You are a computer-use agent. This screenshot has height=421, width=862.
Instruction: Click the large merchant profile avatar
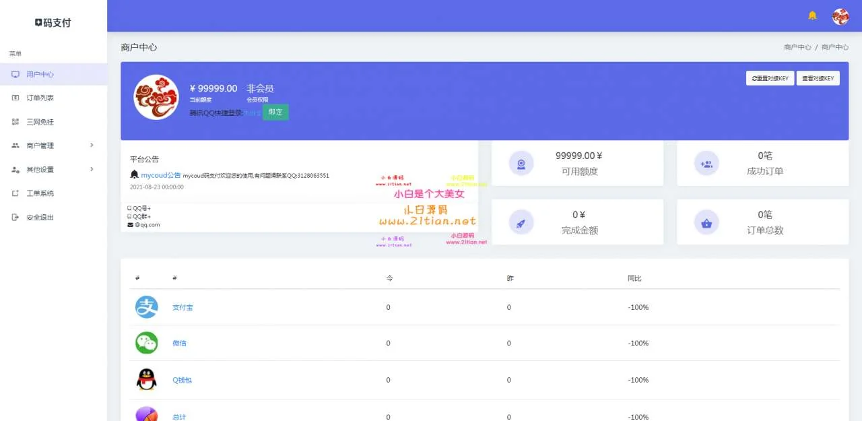(x=156, y=97)
